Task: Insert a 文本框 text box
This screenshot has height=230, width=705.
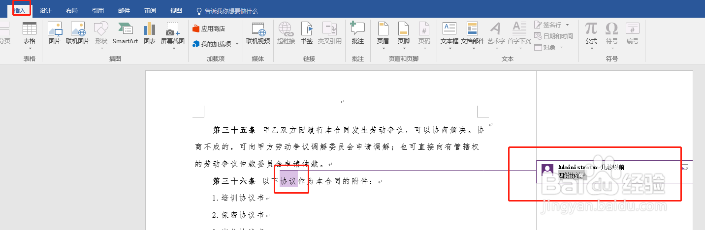Action: pos(449,34)
